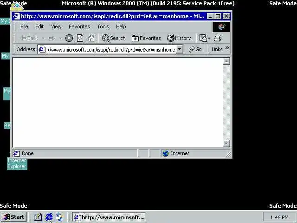Close the Internet Explorer window
Viewport: 297px width, 223px height.
[226, 16]
